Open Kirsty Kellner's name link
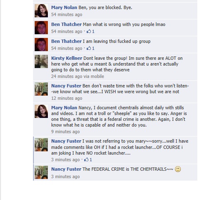The height and width of the screenshot is (200, 220). click(66, 58)
